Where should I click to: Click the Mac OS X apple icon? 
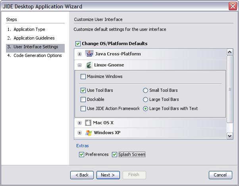[x=88, y=123]
